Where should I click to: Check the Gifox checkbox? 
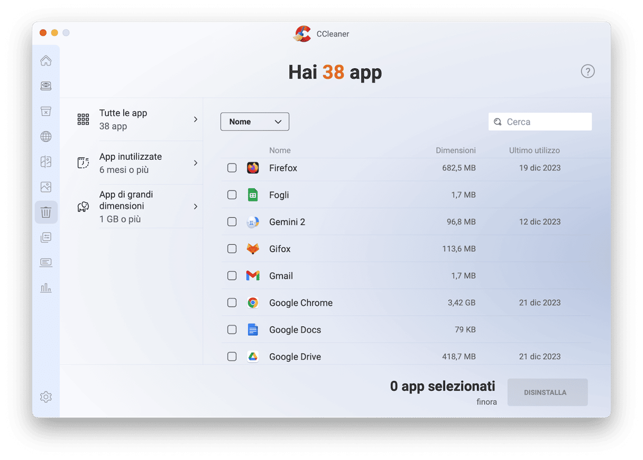pyautogui.click(x=232, y=249)
